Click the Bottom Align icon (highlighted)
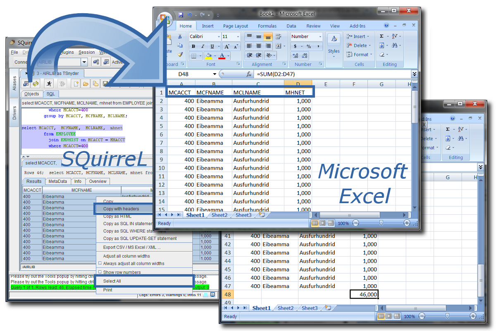The image size is (496, 331). pos(268,36)
